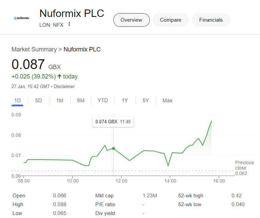Click the +0.025 (39.52%) change text
260x218 pixels.
click(x=34, y=77)
